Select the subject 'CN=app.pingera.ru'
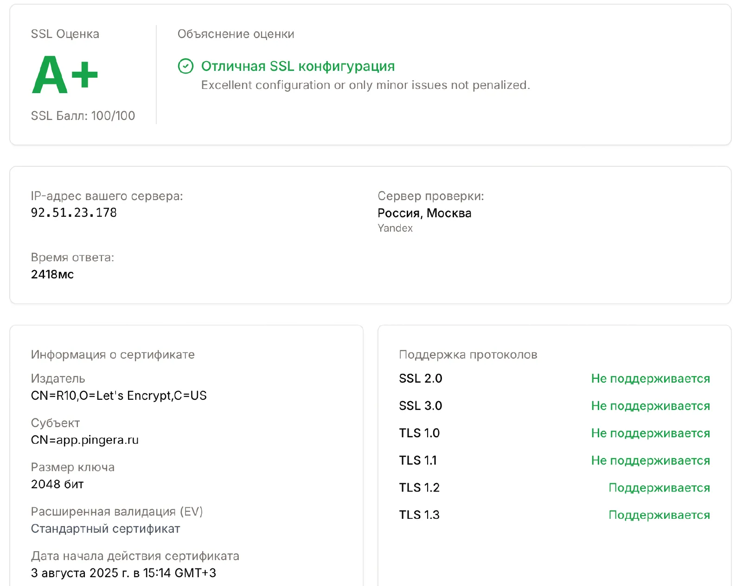Screen dimensions: 742x586 pyautogui.click(x=85, y=440)
